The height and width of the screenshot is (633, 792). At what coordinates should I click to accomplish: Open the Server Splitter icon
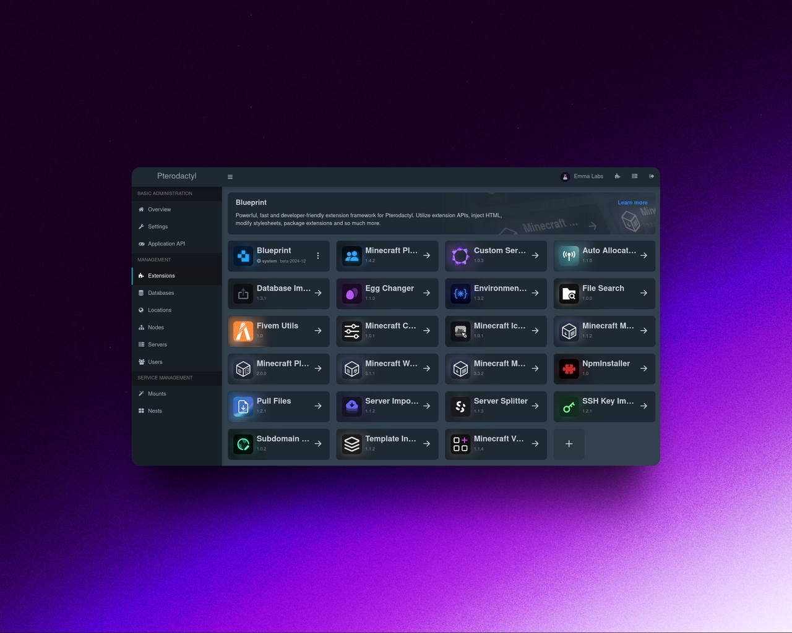[x=460, y=406]
